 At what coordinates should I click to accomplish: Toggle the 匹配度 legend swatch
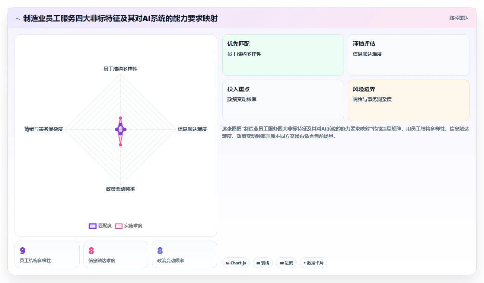coord(93,226)
